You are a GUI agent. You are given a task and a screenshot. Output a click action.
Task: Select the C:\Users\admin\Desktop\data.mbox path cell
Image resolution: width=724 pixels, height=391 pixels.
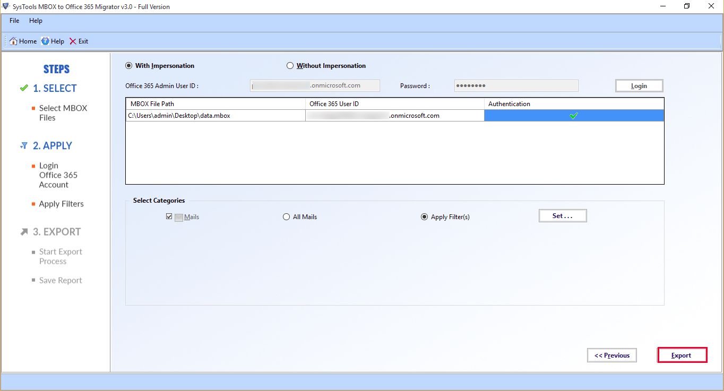click(216, 115)
